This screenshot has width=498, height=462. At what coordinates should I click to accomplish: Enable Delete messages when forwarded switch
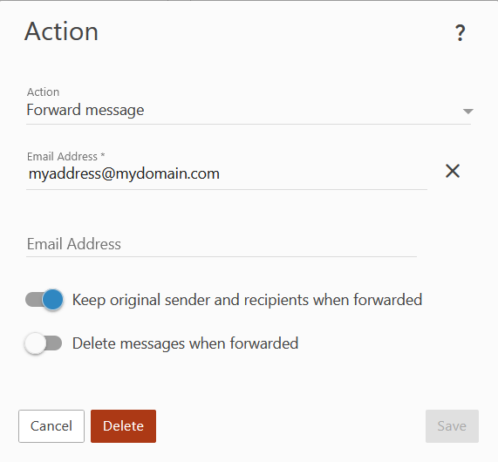coord(44,343)
